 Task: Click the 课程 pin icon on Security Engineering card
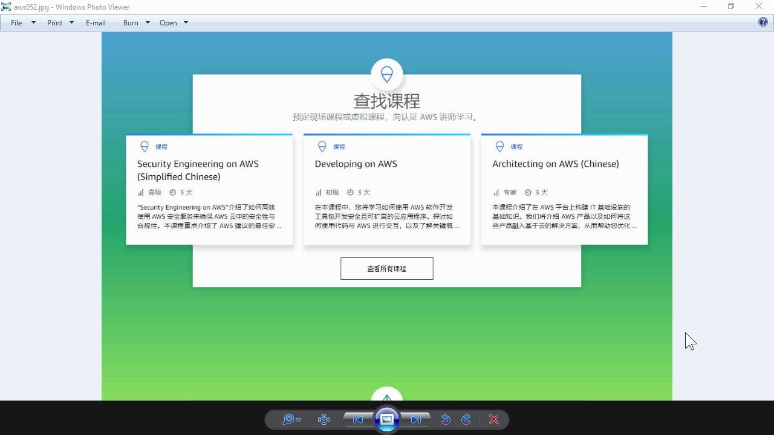144,146
